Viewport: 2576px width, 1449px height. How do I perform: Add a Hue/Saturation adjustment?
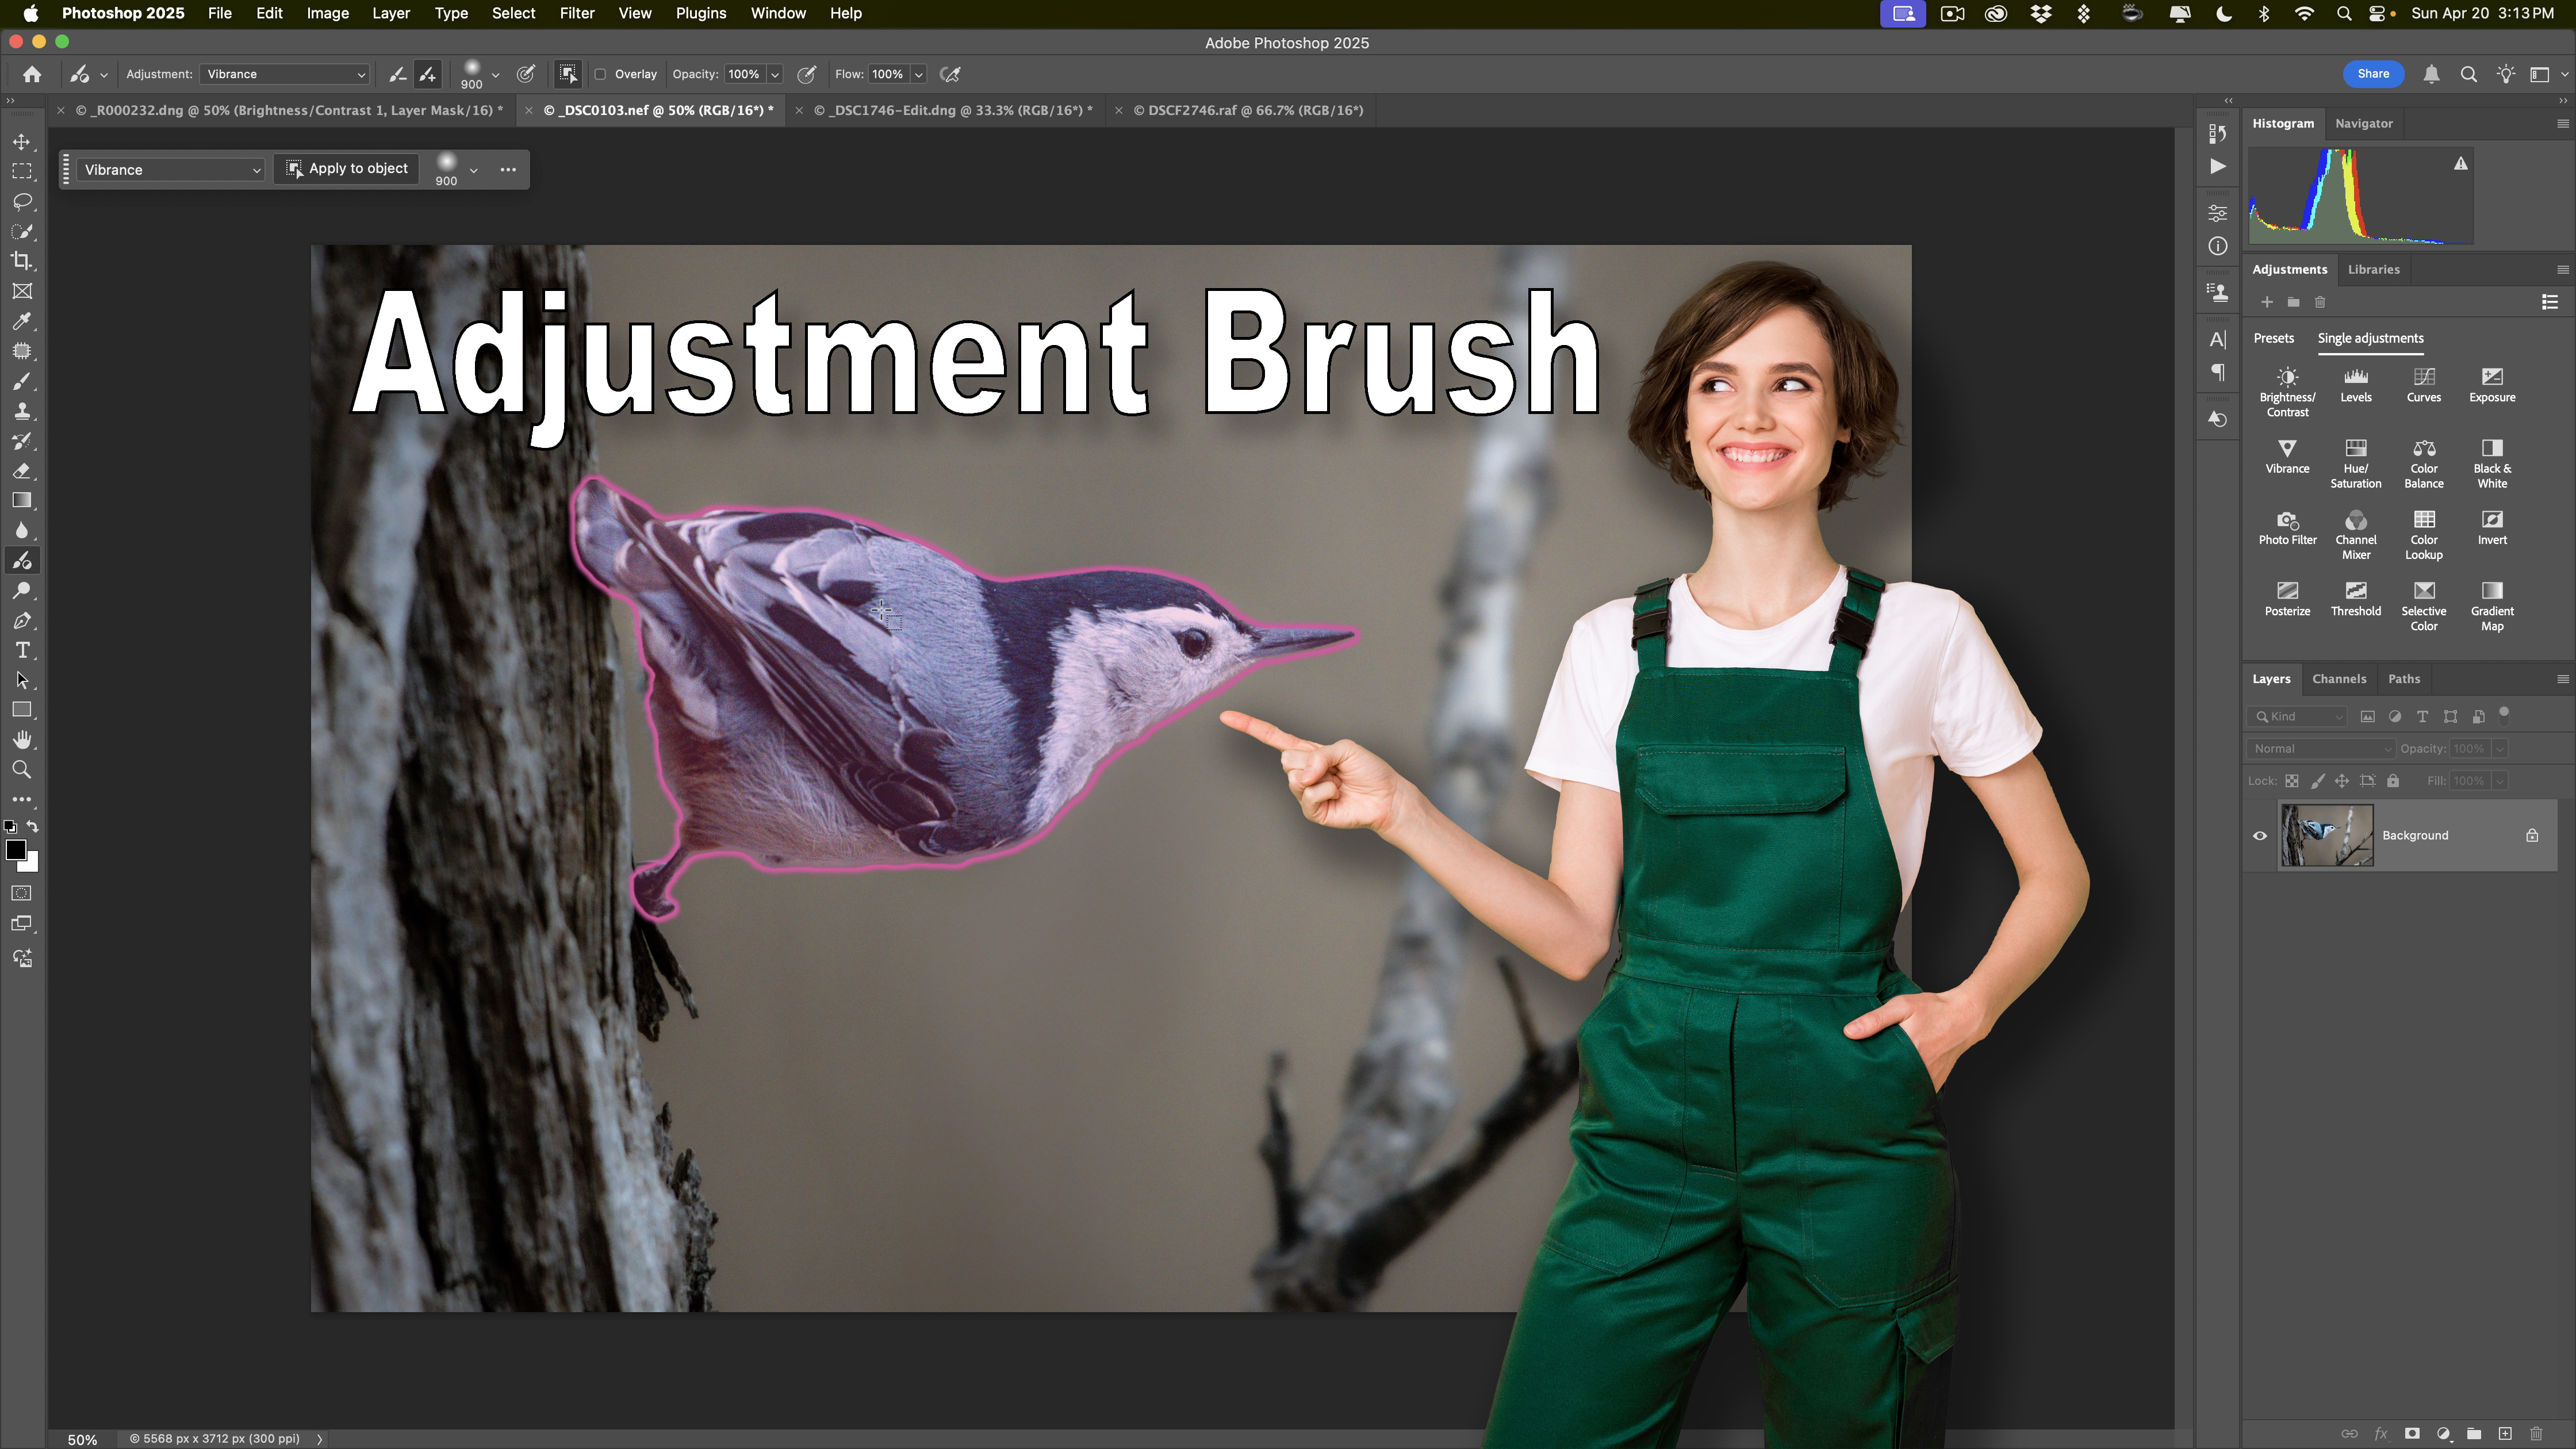click(x=2355, y=449)
